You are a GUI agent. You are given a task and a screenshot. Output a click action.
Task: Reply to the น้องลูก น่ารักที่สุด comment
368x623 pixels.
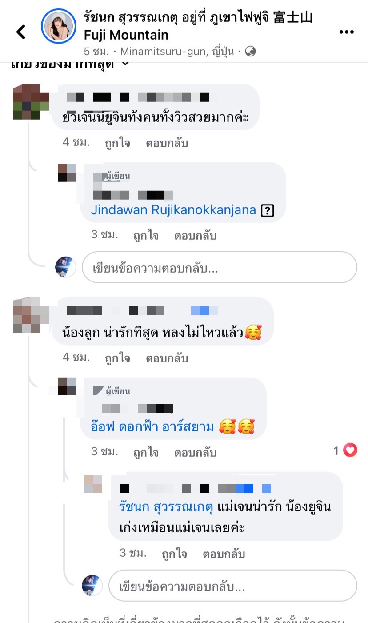tap(167, 358)
